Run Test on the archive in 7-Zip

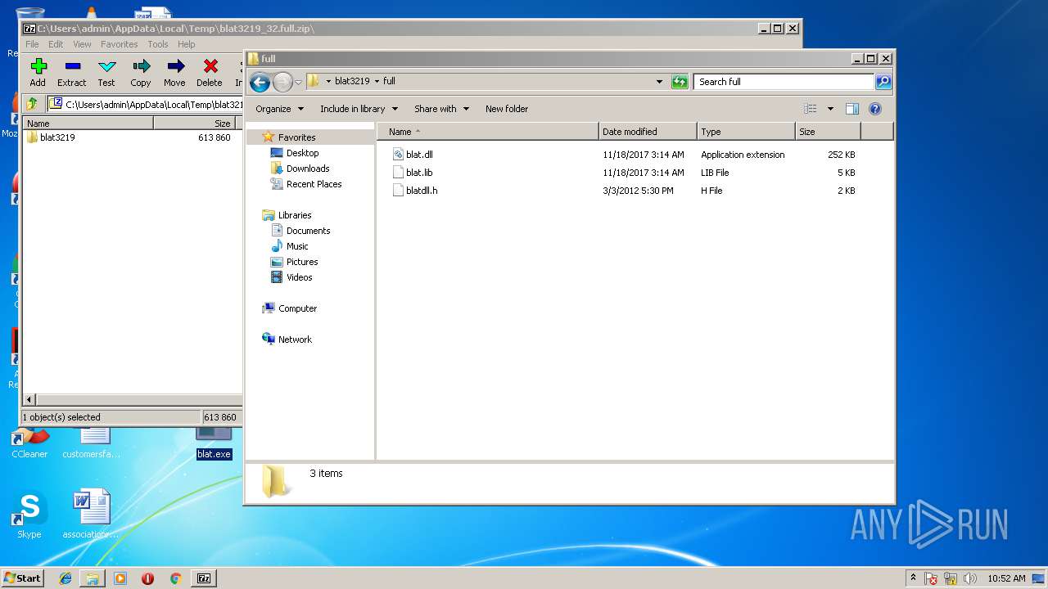[x=106, y=73]
